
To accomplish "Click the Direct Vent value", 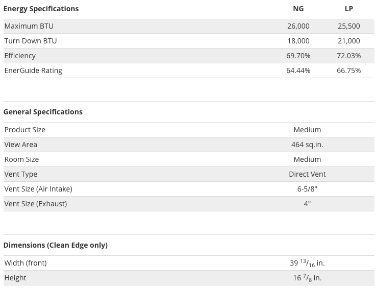I will pyautogui.click(x=307, y=174).
